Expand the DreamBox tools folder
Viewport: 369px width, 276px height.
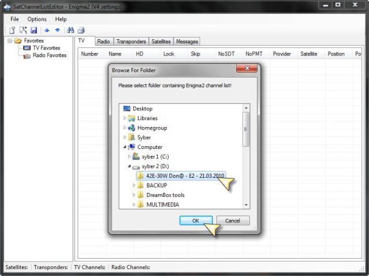click(x=133, y=195)
